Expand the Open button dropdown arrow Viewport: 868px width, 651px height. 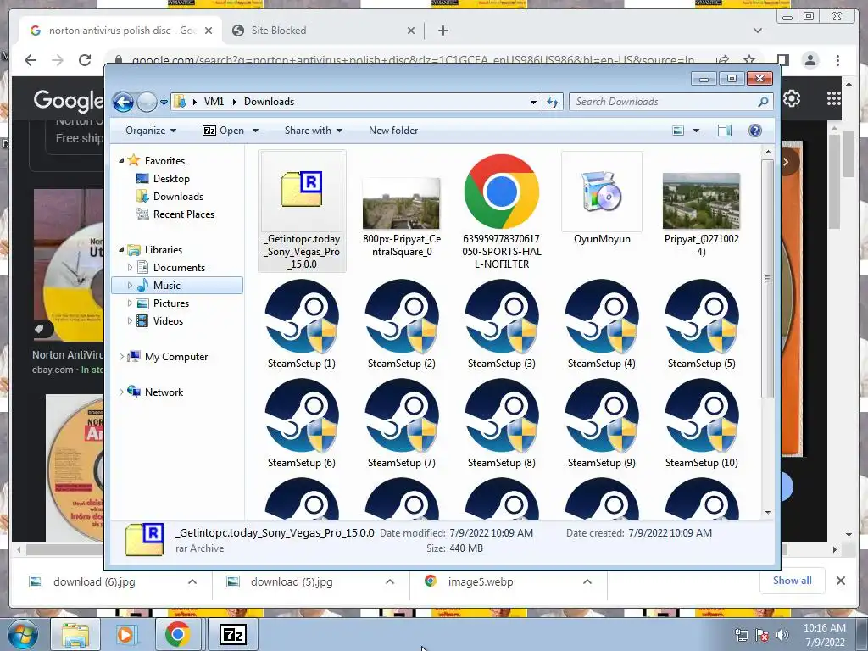click(255, 131)
